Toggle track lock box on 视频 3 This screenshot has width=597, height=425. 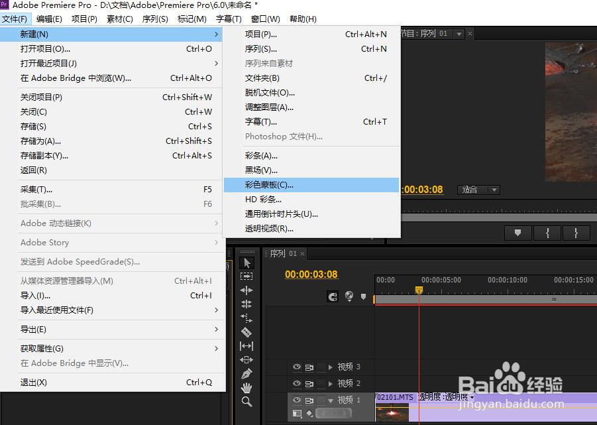point(321,367)
